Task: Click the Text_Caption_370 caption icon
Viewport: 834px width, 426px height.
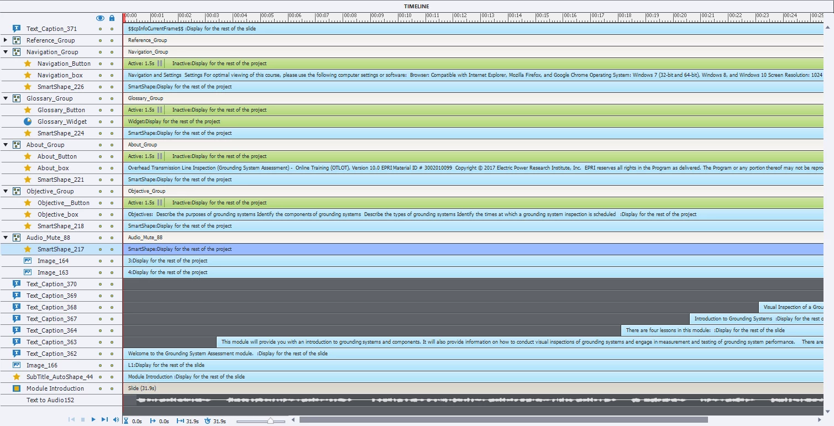Action: [x=17, y=283]
